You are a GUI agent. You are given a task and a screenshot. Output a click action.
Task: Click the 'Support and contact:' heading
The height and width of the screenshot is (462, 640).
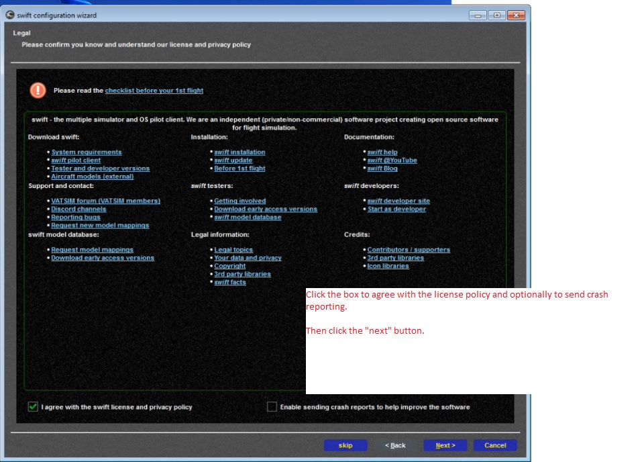pyautogui.click(x=61, y=185)
